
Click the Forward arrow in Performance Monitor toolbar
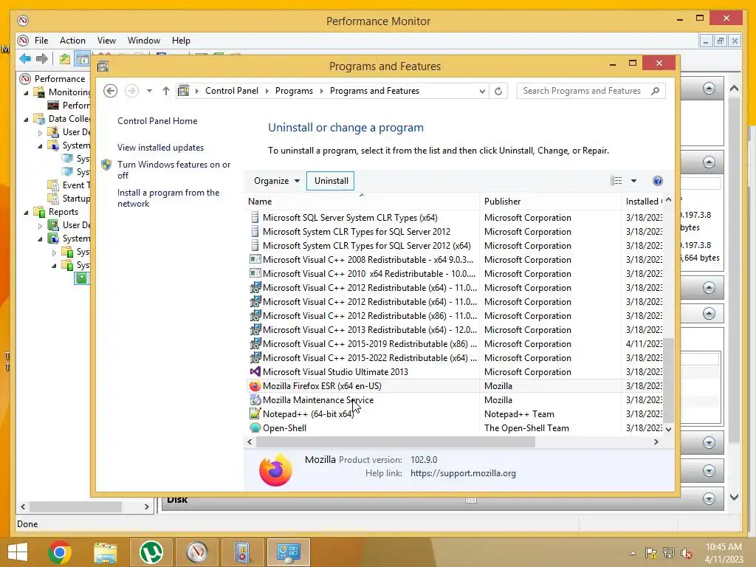42,59
